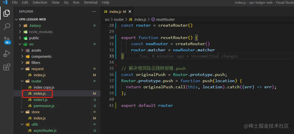This screenshot has width=294, height=134.
Task: Click 'router.matcher = newRouter.matcher' code line
Action: tap(173, 50)
